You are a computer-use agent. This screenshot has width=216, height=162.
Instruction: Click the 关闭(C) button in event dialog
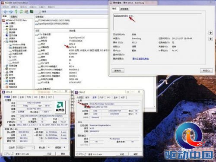click(x=206, y=70)
